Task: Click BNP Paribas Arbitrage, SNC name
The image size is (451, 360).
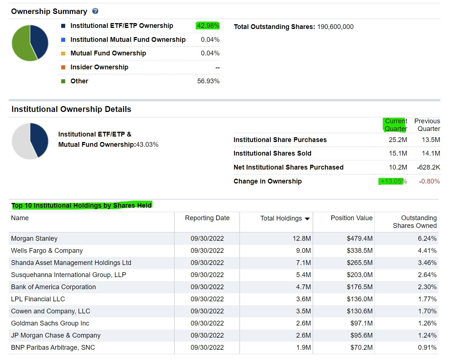Action: pyautogui.click(x=53, y=348)
